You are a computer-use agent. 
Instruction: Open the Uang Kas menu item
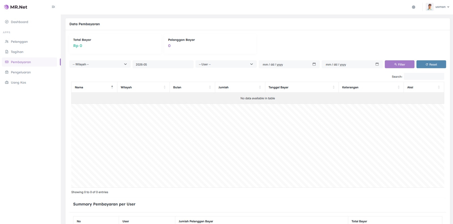coord(18,82)
